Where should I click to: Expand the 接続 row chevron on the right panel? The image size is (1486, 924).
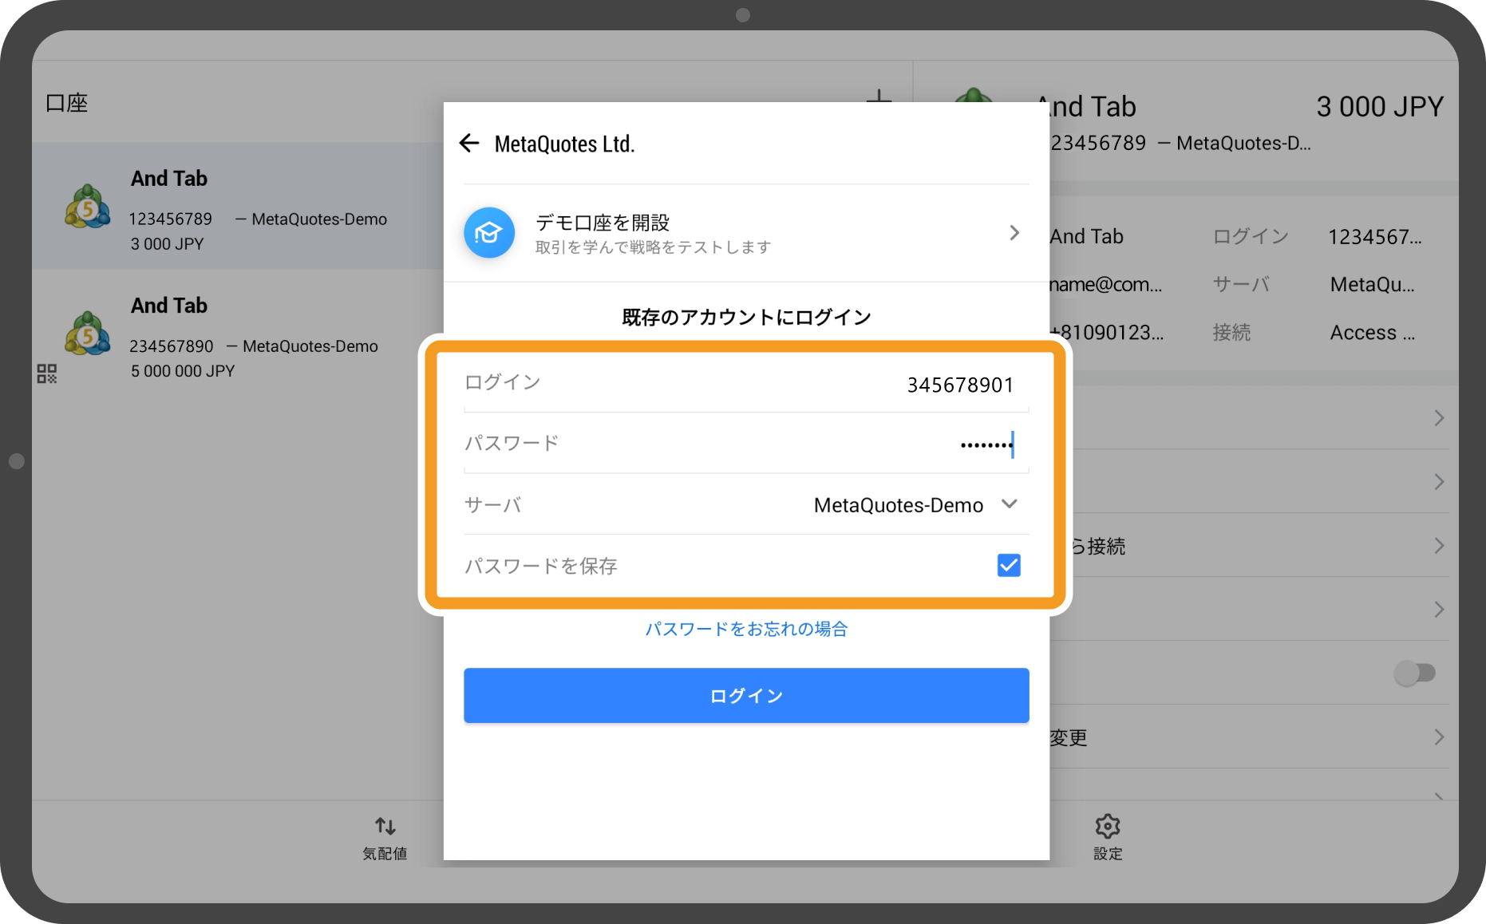[1440, 546]
